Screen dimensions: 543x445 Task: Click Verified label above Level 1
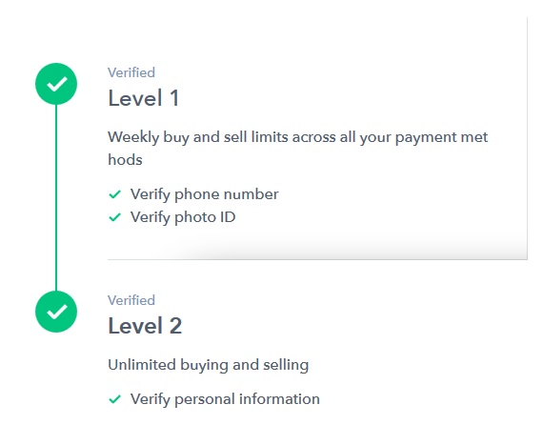(131, 72)
